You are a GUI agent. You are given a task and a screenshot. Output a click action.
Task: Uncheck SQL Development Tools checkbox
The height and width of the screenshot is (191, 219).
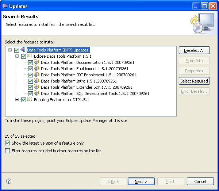pos(30,93)
